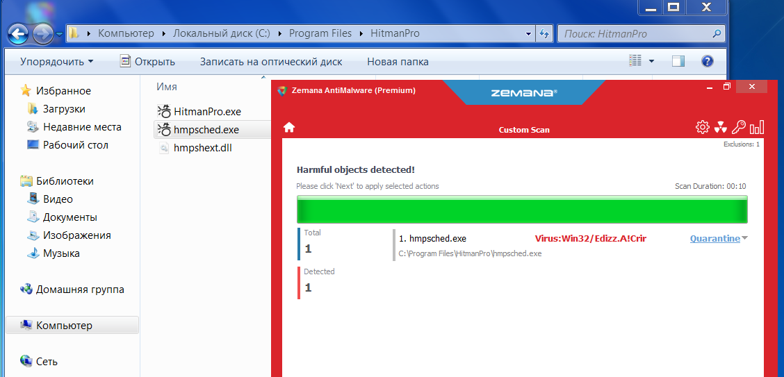
Task: Click the detected file path text
Action: click(470, 253)
